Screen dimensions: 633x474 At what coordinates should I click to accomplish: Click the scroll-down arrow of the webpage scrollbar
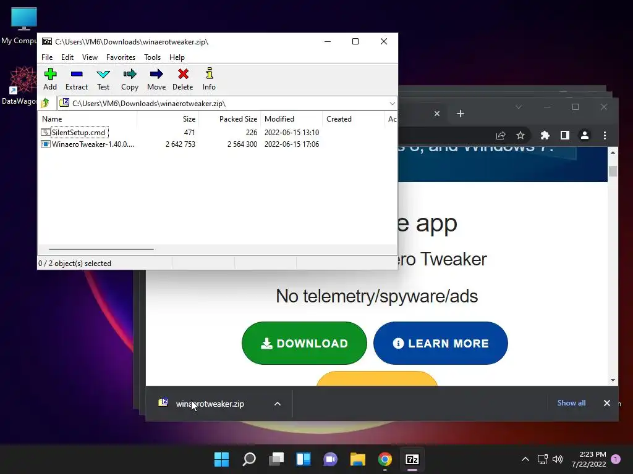pyautogui.click(x=613, y=380)
